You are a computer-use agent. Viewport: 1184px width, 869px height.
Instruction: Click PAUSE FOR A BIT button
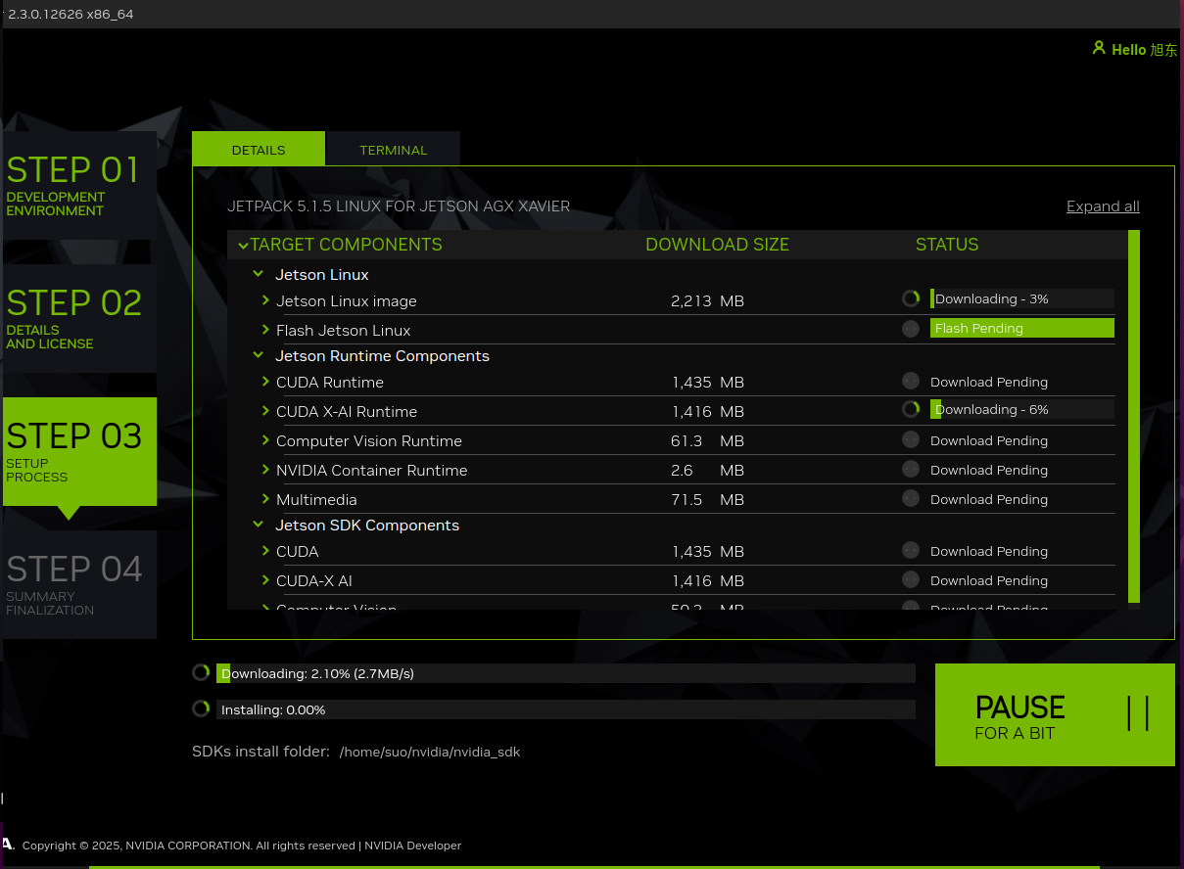pos(1055,714)
